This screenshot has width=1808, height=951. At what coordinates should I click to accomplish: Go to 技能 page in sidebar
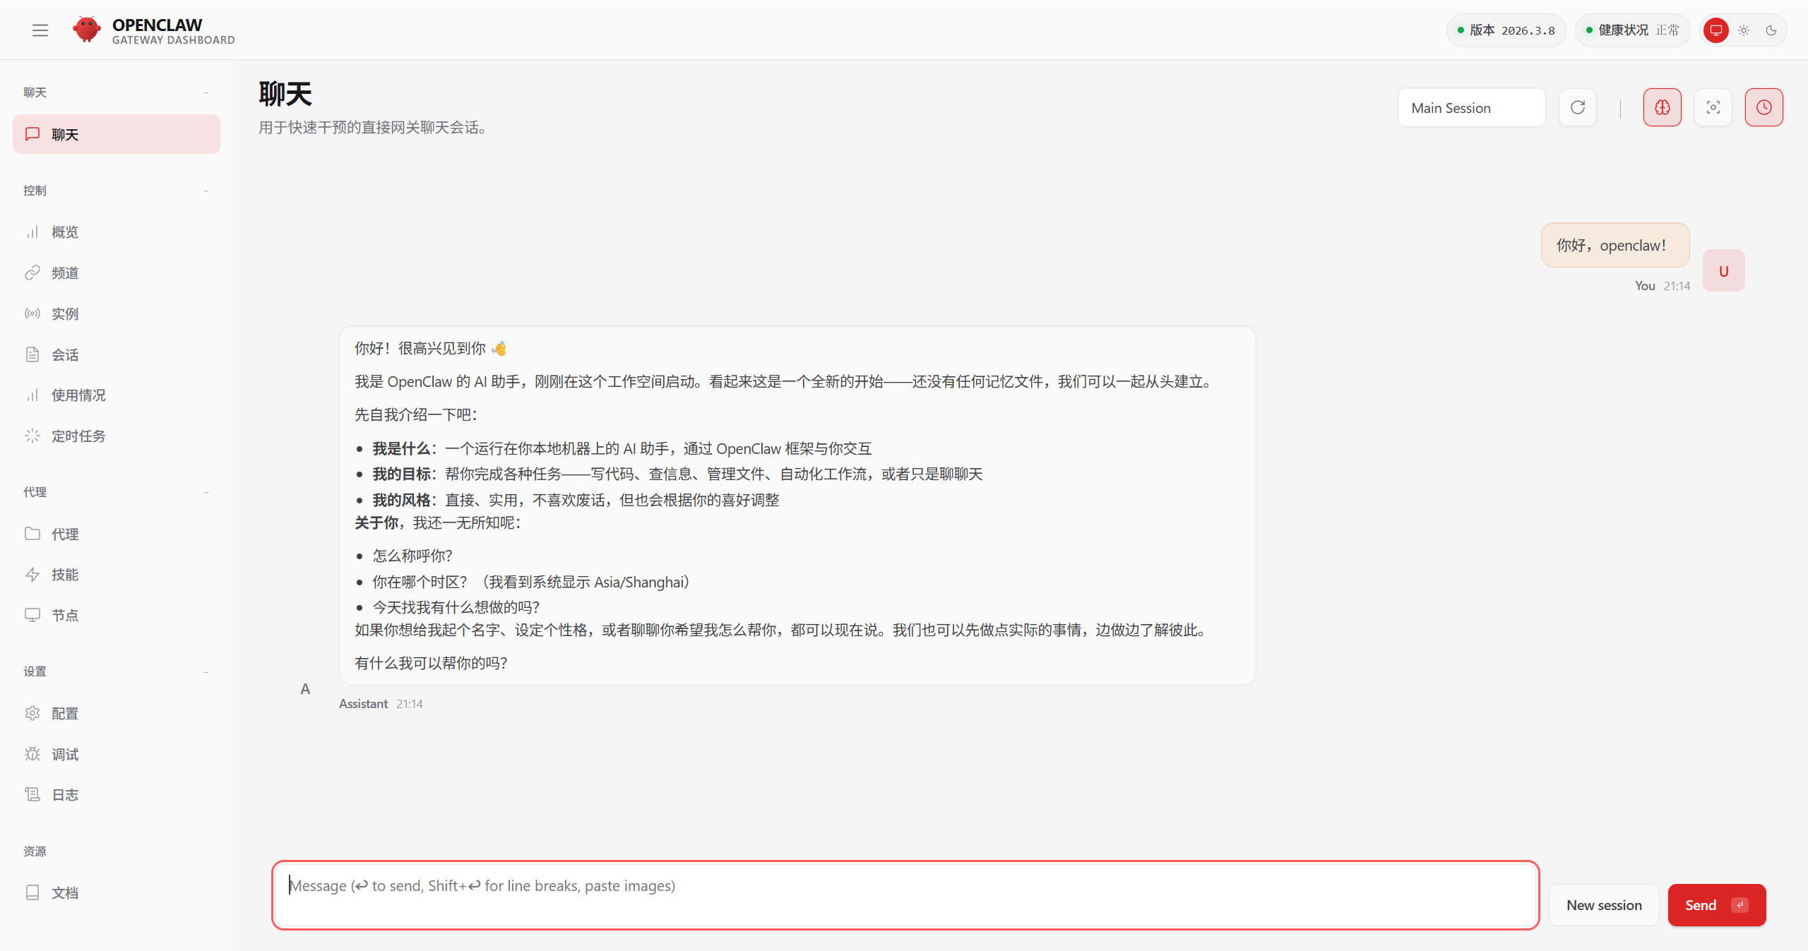[64, 575]
